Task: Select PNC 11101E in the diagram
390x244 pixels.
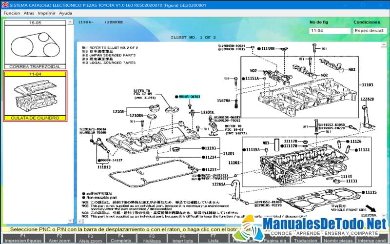Action: tap(207, 112)
